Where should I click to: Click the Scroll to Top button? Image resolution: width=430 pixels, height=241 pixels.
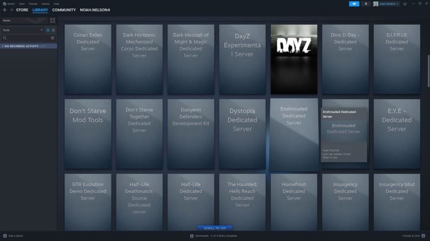(x=215, y=228)
